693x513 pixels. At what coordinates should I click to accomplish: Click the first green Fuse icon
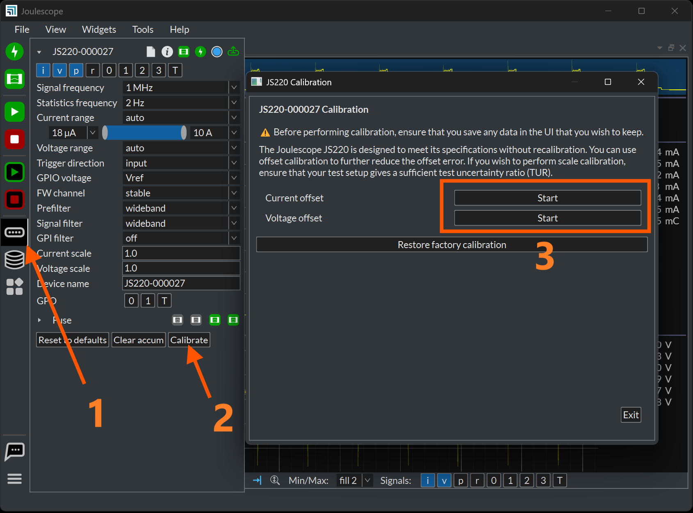pyautogui.click(x=215, y=320)
